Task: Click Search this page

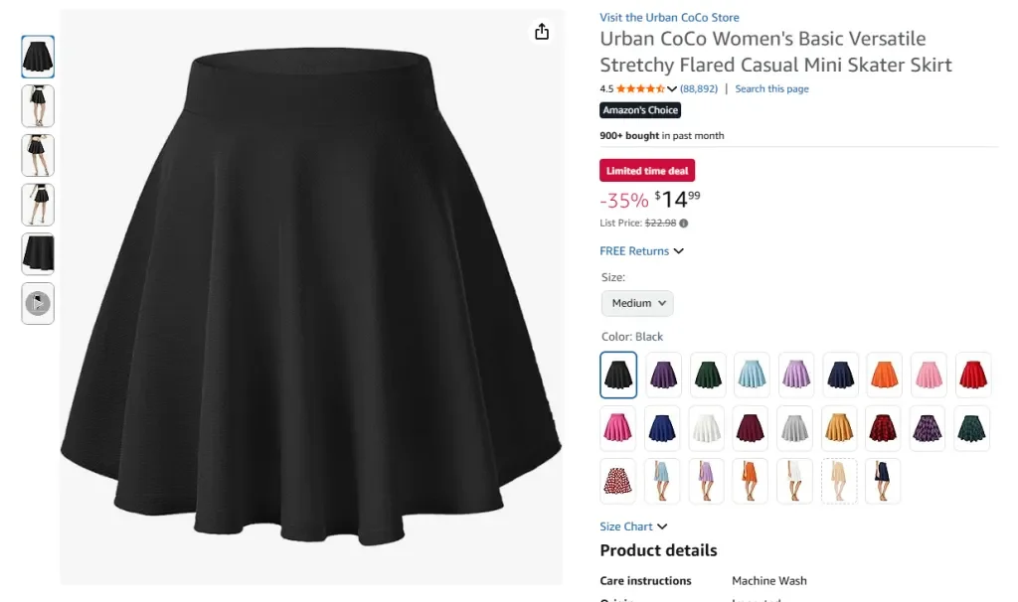Action: point(771,88)
